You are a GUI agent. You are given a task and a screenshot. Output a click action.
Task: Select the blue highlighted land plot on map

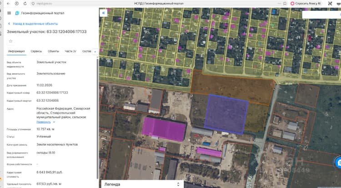226,114
